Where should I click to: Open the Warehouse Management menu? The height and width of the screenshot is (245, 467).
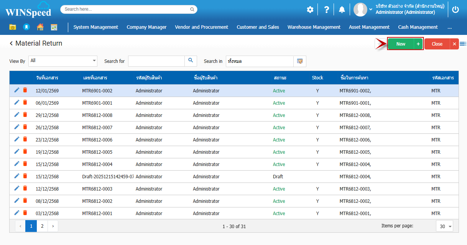click(314, 27)
